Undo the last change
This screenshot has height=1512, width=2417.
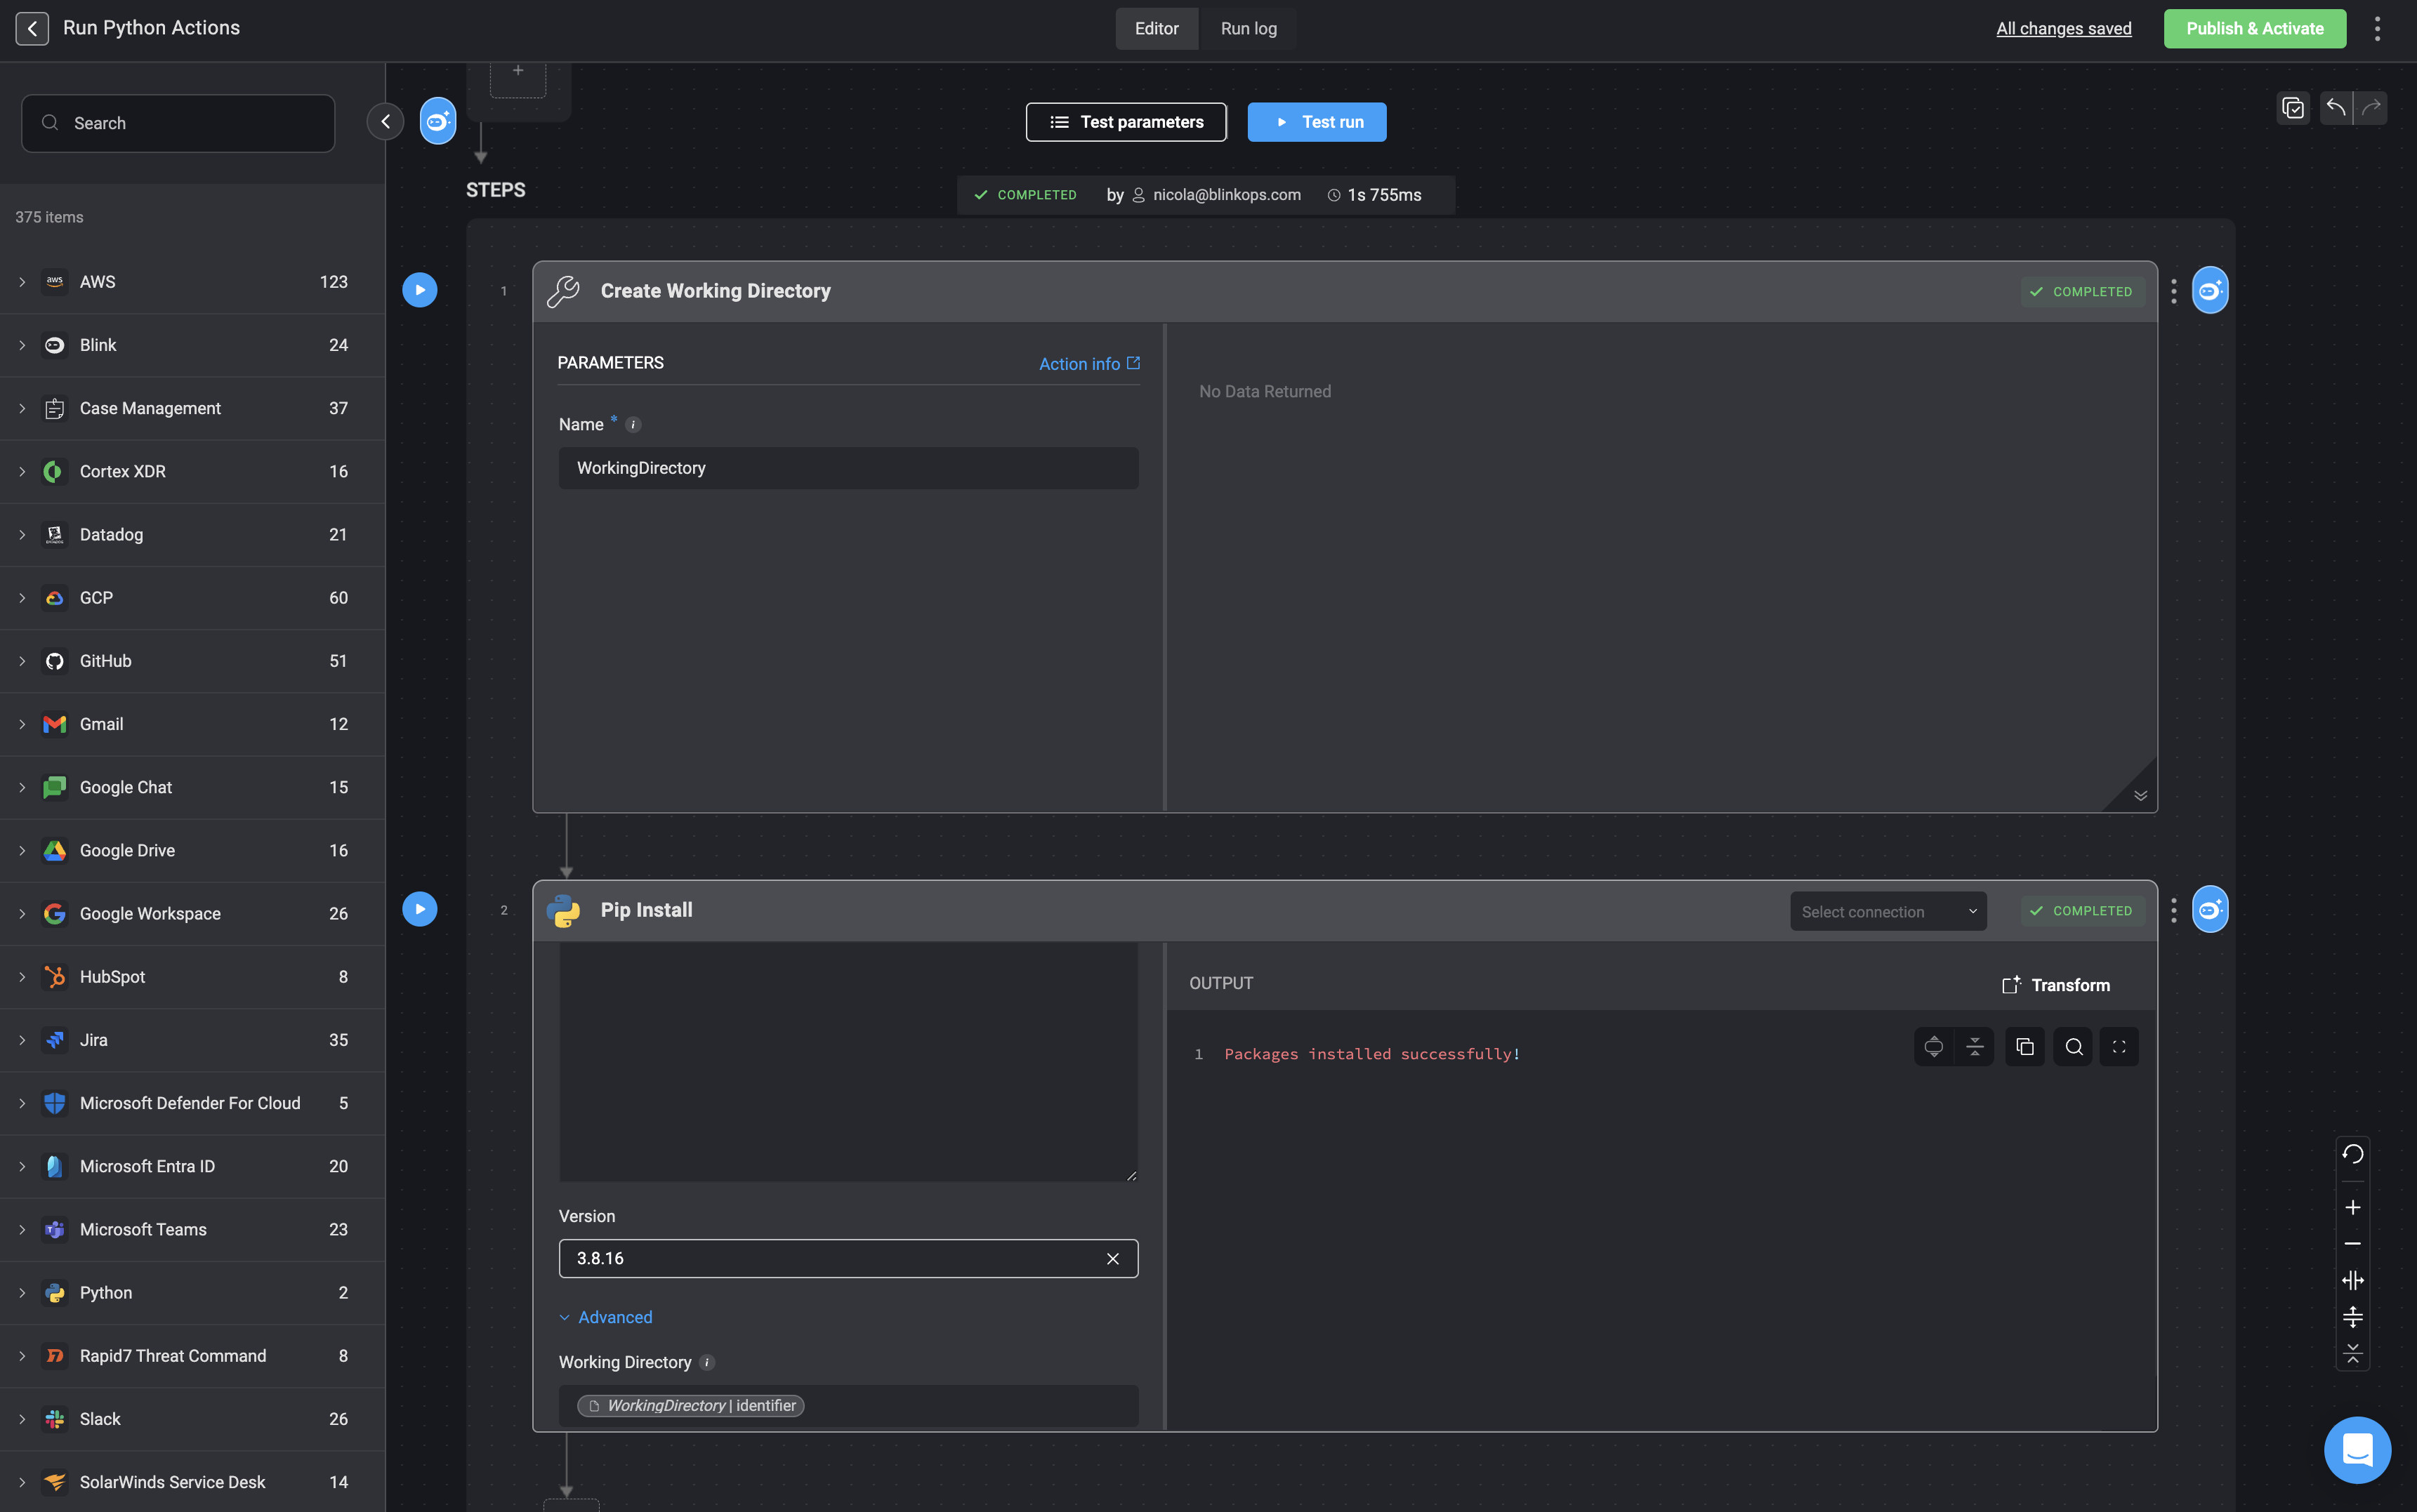2336,108
